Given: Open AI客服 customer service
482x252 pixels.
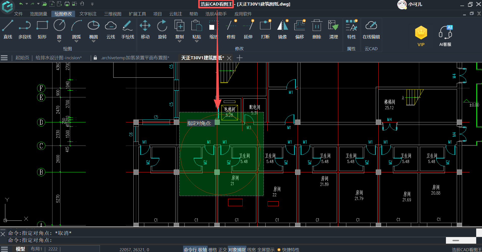Looking at the screenshot, I should click(445, 36).
